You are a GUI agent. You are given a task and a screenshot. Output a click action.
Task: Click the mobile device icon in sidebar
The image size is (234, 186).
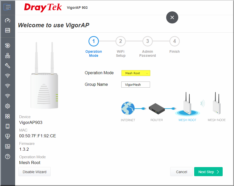pyautogui.click(x=8, y=126)
